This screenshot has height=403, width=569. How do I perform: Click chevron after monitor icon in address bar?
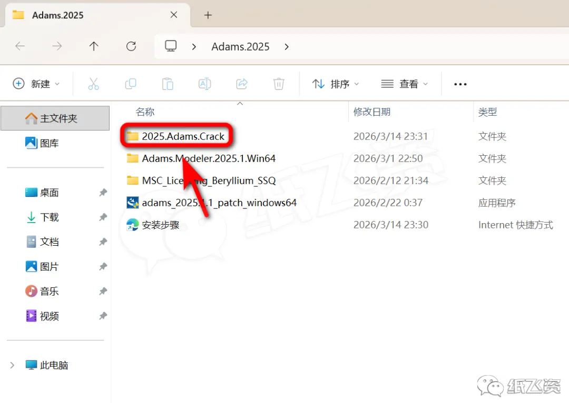194,47
